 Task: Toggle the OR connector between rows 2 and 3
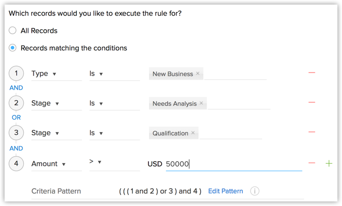tap(16, 117)
